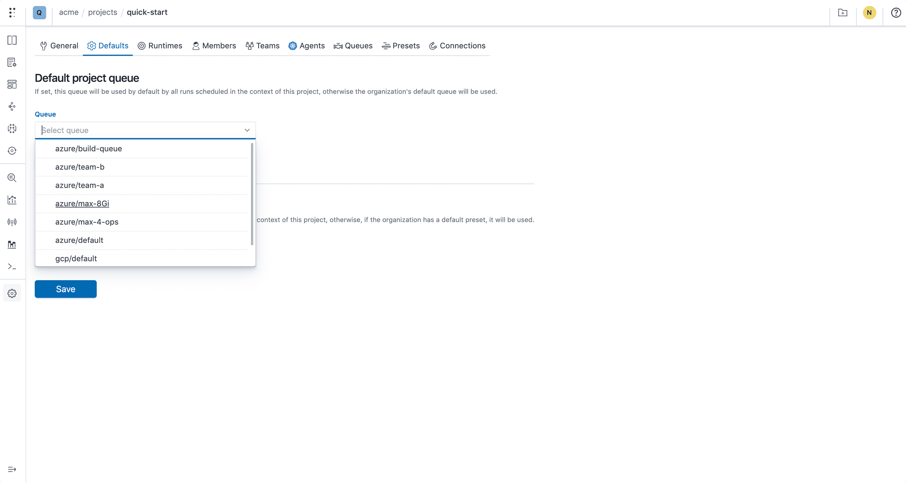This screenshot has height=482, width=906.
Task: Navigate to projects via the breadcrumb link
Action: point(102,12)
